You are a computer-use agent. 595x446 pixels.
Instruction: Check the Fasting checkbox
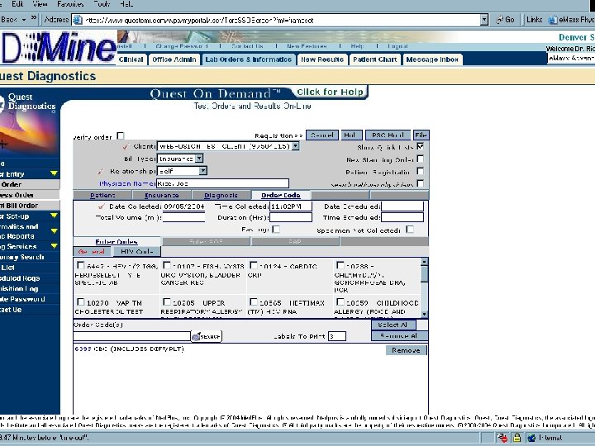click(276, 230)
